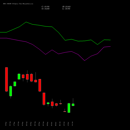Click the red candlestick for 28 Sep

click(44, 99)
